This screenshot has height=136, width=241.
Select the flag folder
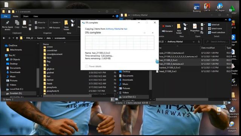click(x=48, y=61)
